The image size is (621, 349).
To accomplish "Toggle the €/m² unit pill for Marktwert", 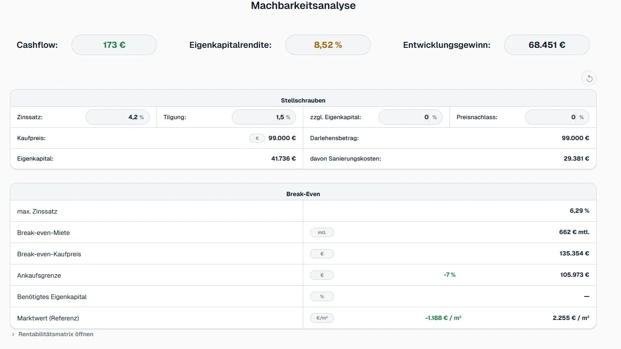I will coord(322,318).
